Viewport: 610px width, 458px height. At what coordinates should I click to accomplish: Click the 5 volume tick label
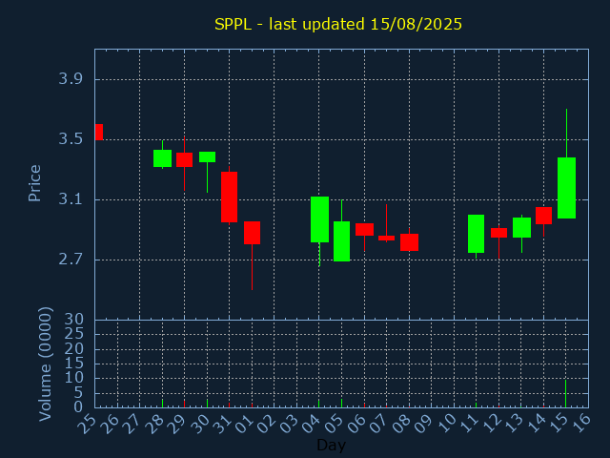(x=78, y=393)
